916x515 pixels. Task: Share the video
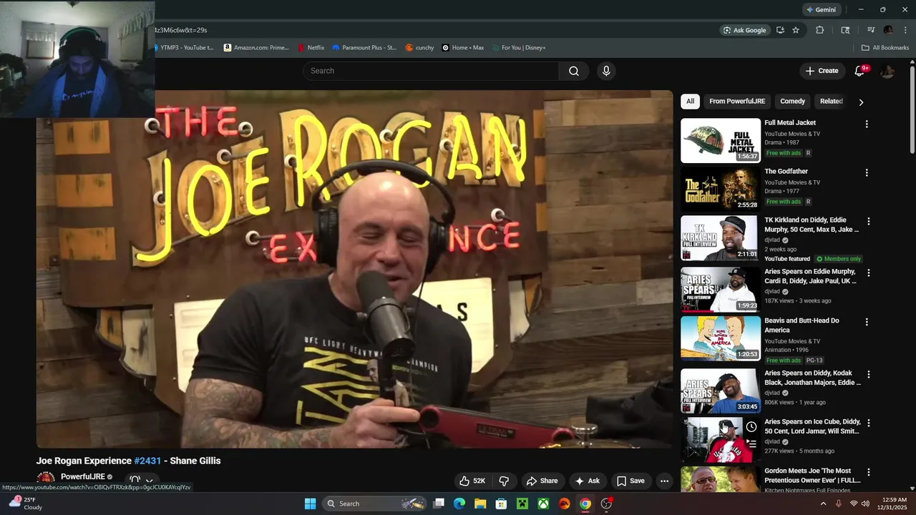tap(542, 481)
